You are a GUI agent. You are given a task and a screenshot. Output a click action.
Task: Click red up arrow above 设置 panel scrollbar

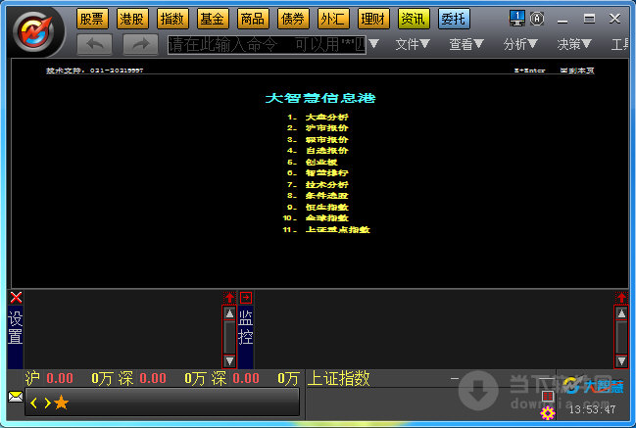click(229, 298)
